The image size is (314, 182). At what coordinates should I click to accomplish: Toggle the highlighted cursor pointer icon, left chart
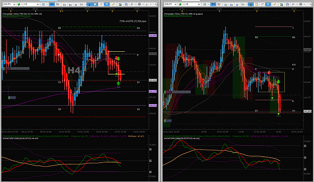click(106, 4)
